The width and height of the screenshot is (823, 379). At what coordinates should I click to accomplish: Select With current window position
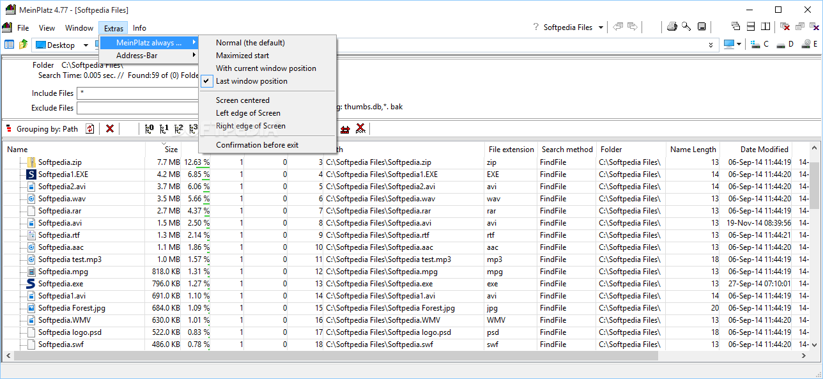[267, 68]
